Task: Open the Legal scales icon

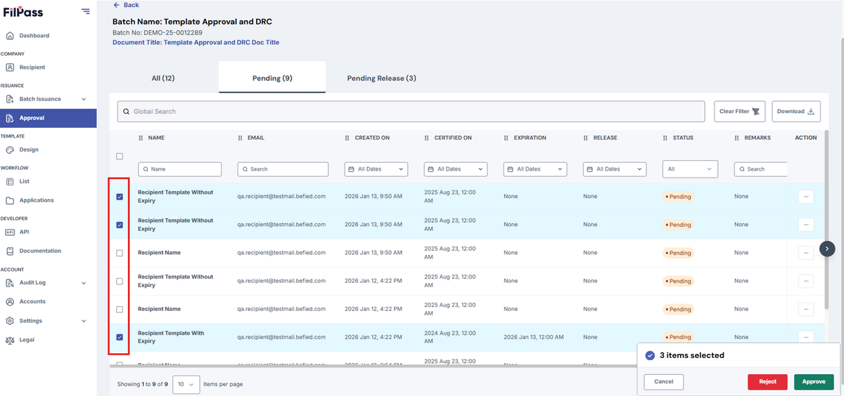Action: pos(10,340)
